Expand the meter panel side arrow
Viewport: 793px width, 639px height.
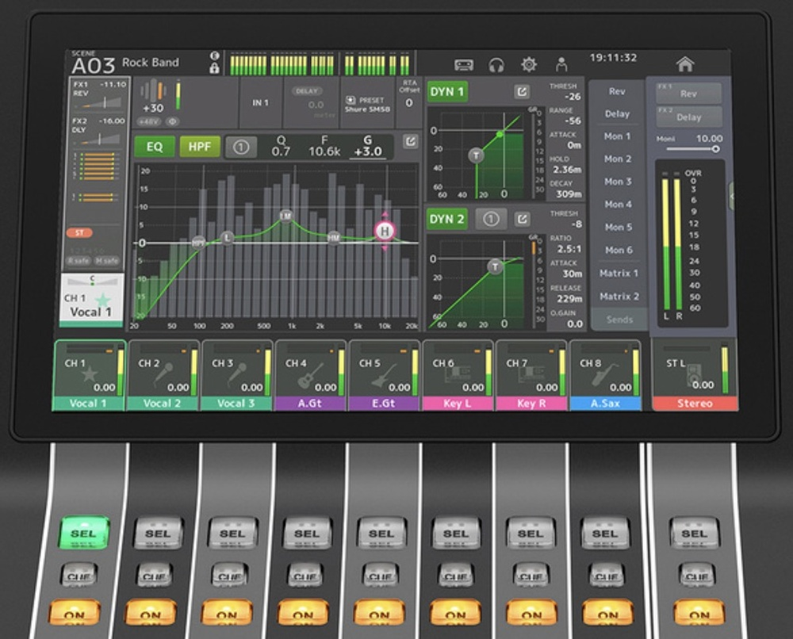(x=731, y=195)
